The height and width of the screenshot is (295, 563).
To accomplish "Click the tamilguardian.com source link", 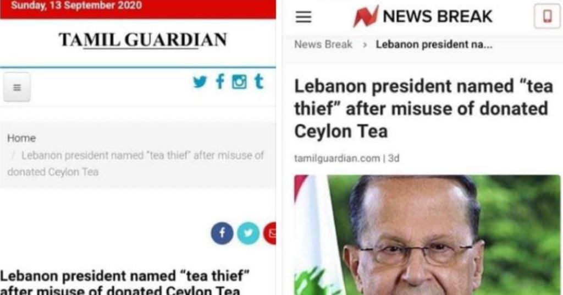I will pyautogui.click(x=337, y=159).
